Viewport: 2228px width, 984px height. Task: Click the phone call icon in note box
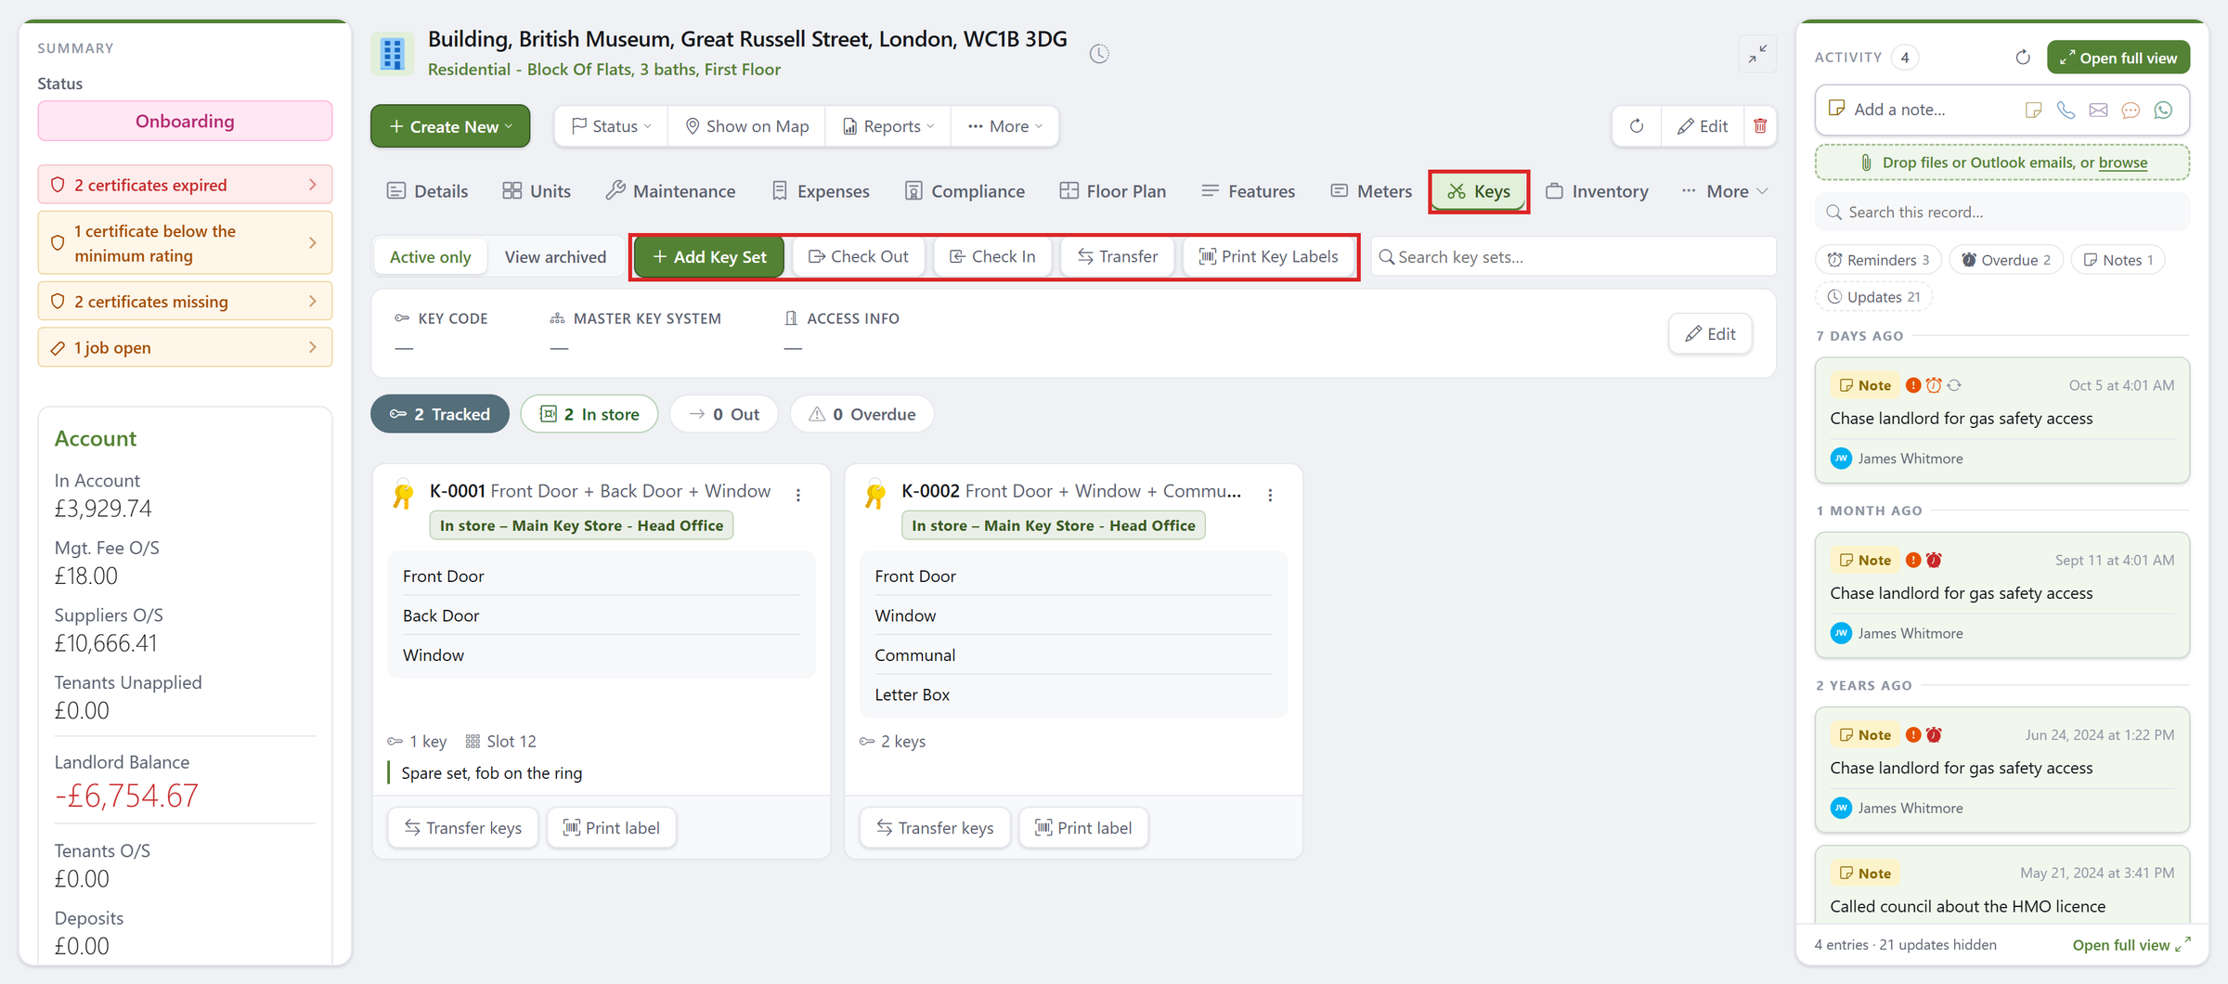click(x=2066, y=110)
